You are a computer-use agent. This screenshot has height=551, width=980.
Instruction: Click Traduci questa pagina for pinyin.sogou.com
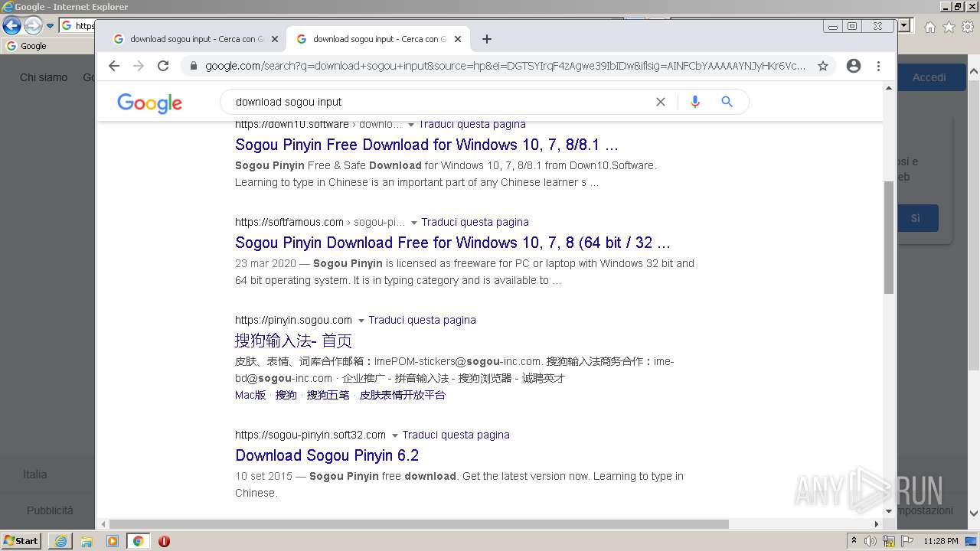pyautogui.click(x=422, y=320)
